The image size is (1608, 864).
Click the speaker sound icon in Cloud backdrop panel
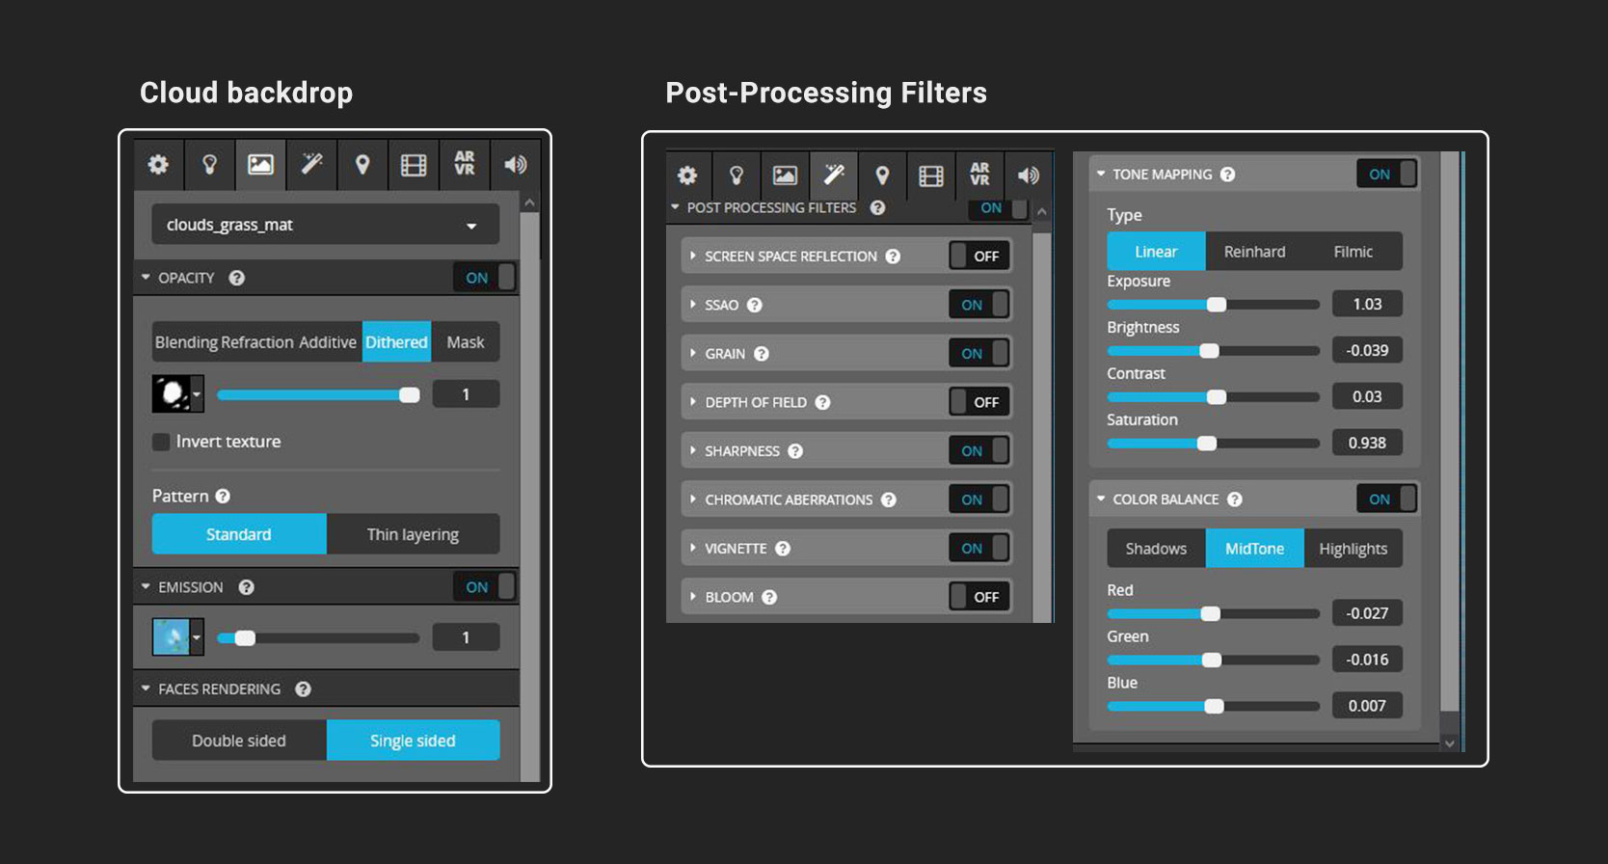coord(516,165)
